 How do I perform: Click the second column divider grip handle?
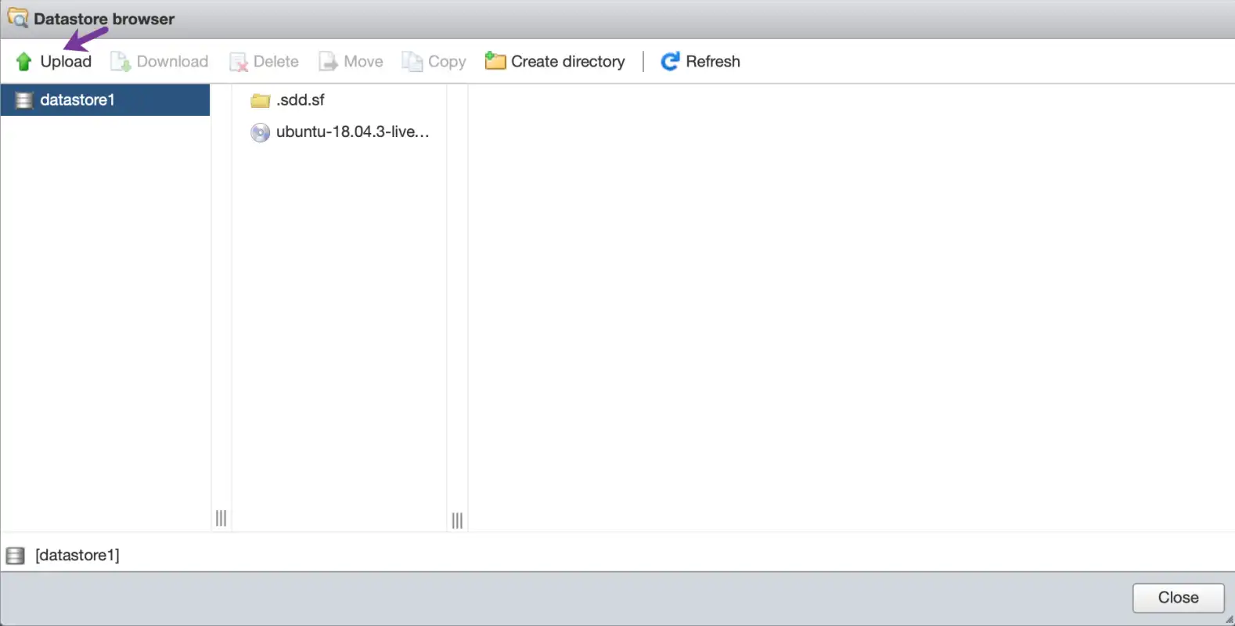pos(457,520)
